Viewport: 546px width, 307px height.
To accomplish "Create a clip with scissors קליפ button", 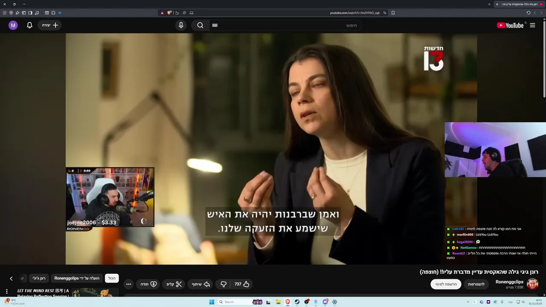I will point(174,284).
